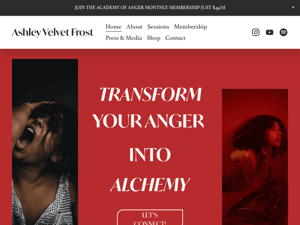Click the YOUR ANGER headline text
The width and height of the screenshot is (300, 225).
coord(148,121)
